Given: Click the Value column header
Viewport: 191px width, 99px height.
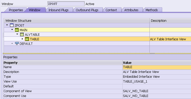Looking at the screenshot, I should pyautogui.click(x=157, y=63).
